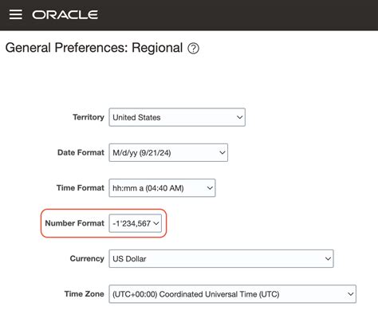Open the Currency dropdown
The height and width of the screenshot is (330, 378).
(221, 258)
